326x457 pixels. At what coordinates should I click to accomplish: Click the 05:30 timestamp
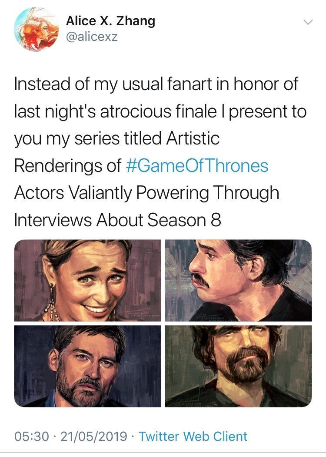32,436
